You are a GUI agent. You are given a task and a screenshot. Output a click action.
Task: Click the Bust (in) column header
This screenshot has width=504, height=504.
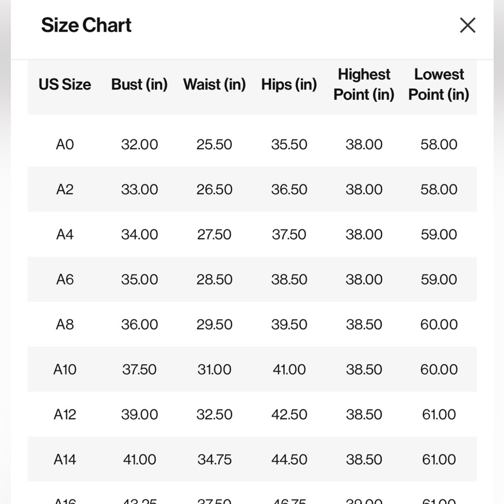139,85
